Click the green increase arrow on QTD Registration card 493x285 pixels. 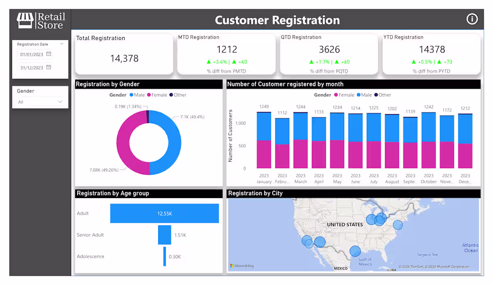pos(311,60)
